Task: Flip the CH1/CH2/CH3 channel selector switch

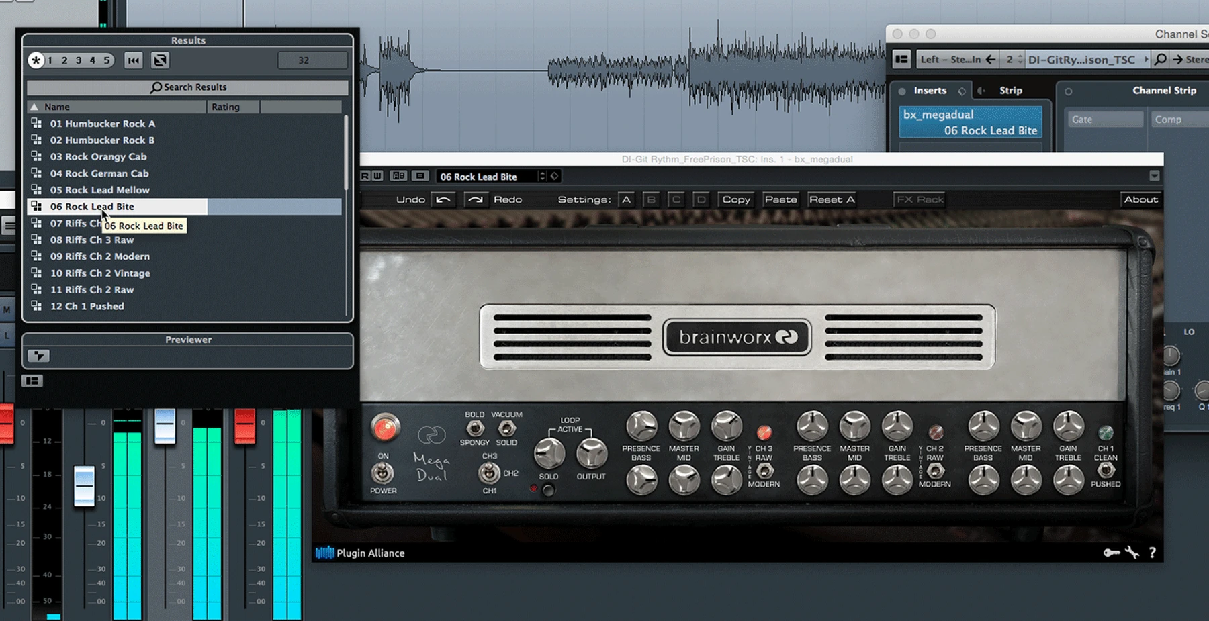Action: [x=489, y=473]
